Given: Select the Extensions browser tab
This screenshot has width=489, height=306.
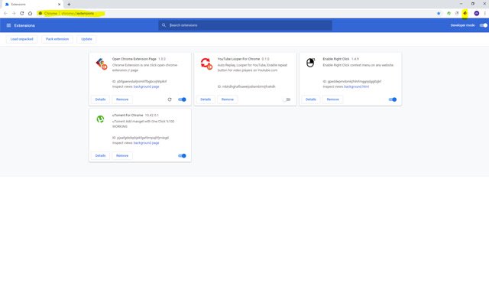Looking at the screenshot, I should point(32,5).
